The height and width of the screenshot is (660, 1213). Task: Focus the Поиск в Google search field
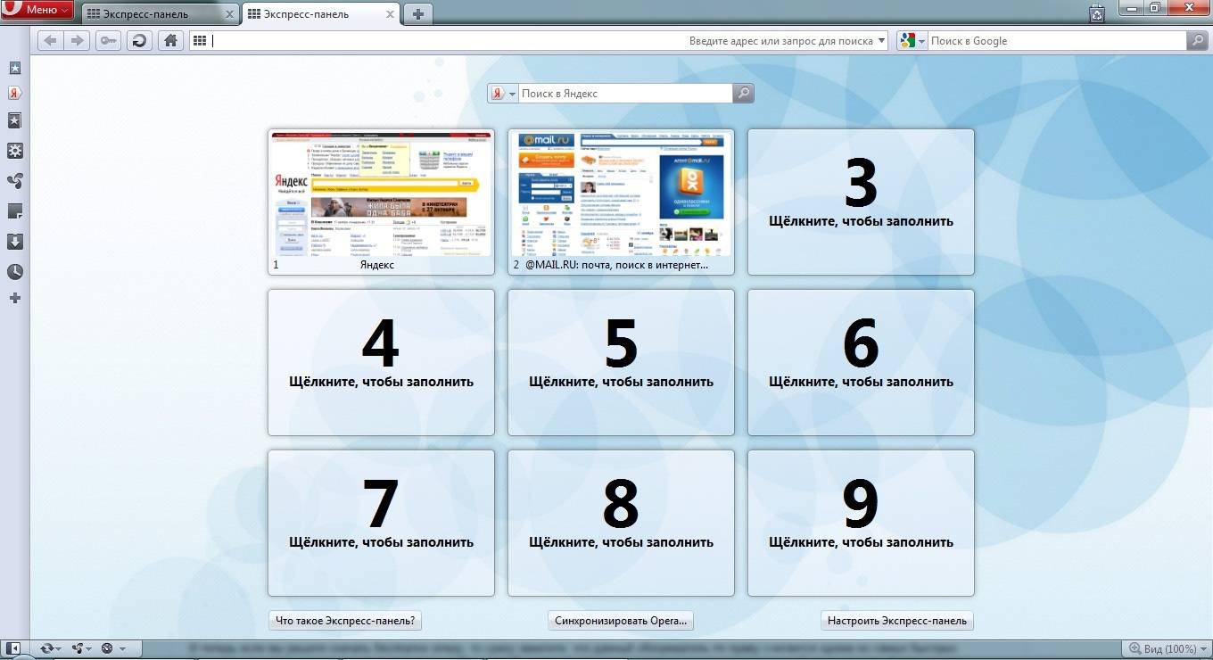(1057, 41)
